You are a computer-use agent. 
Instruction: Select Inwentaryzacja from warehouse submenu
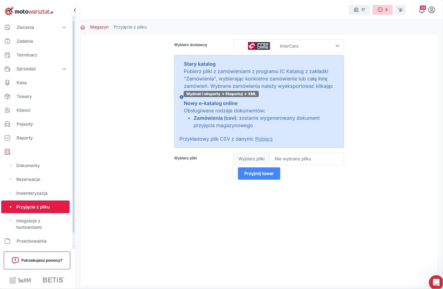tap(32, 193)
